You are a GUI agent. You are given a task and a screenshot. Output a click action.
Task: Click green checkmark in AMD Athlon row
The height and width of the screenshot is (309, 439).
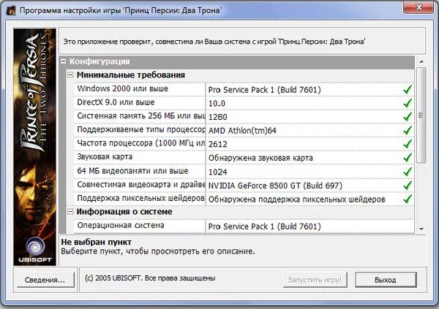408,130
